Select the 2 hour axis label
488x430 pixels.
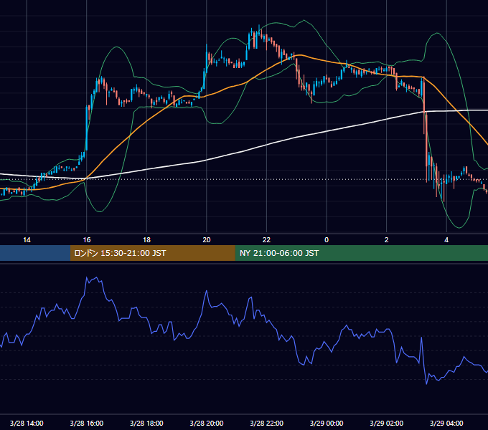point(387,240)
